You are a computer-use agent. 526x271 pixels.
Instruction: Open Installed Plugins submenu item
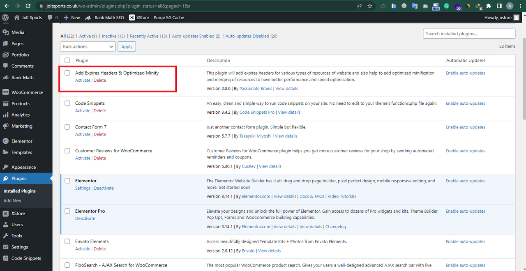(x=20, y=191)
